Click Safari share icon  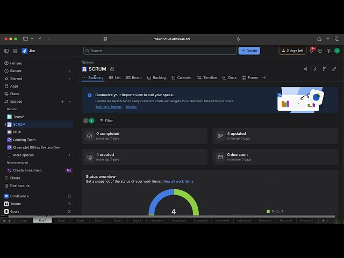[x=319, y=39]
